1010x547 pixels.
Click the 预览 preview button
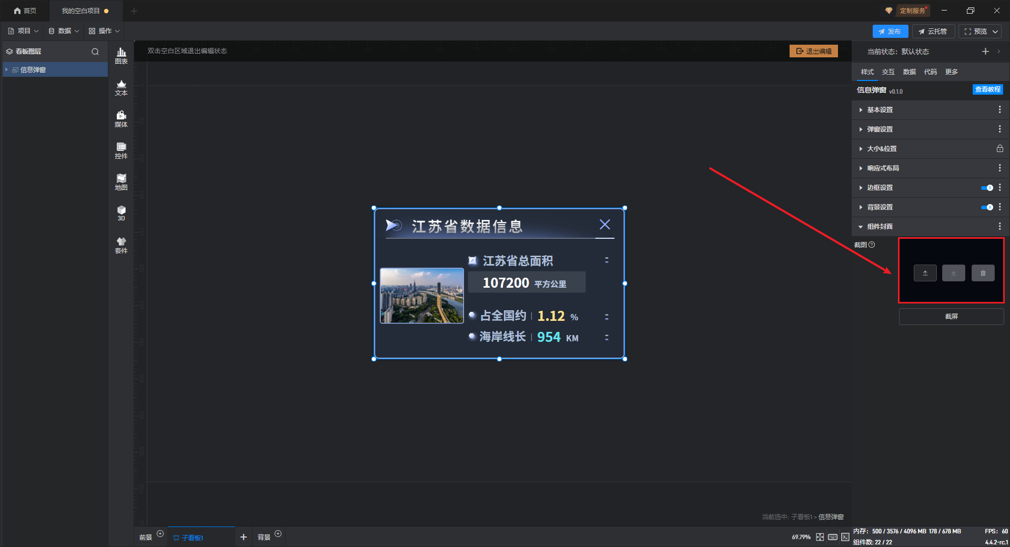[975, 32]
